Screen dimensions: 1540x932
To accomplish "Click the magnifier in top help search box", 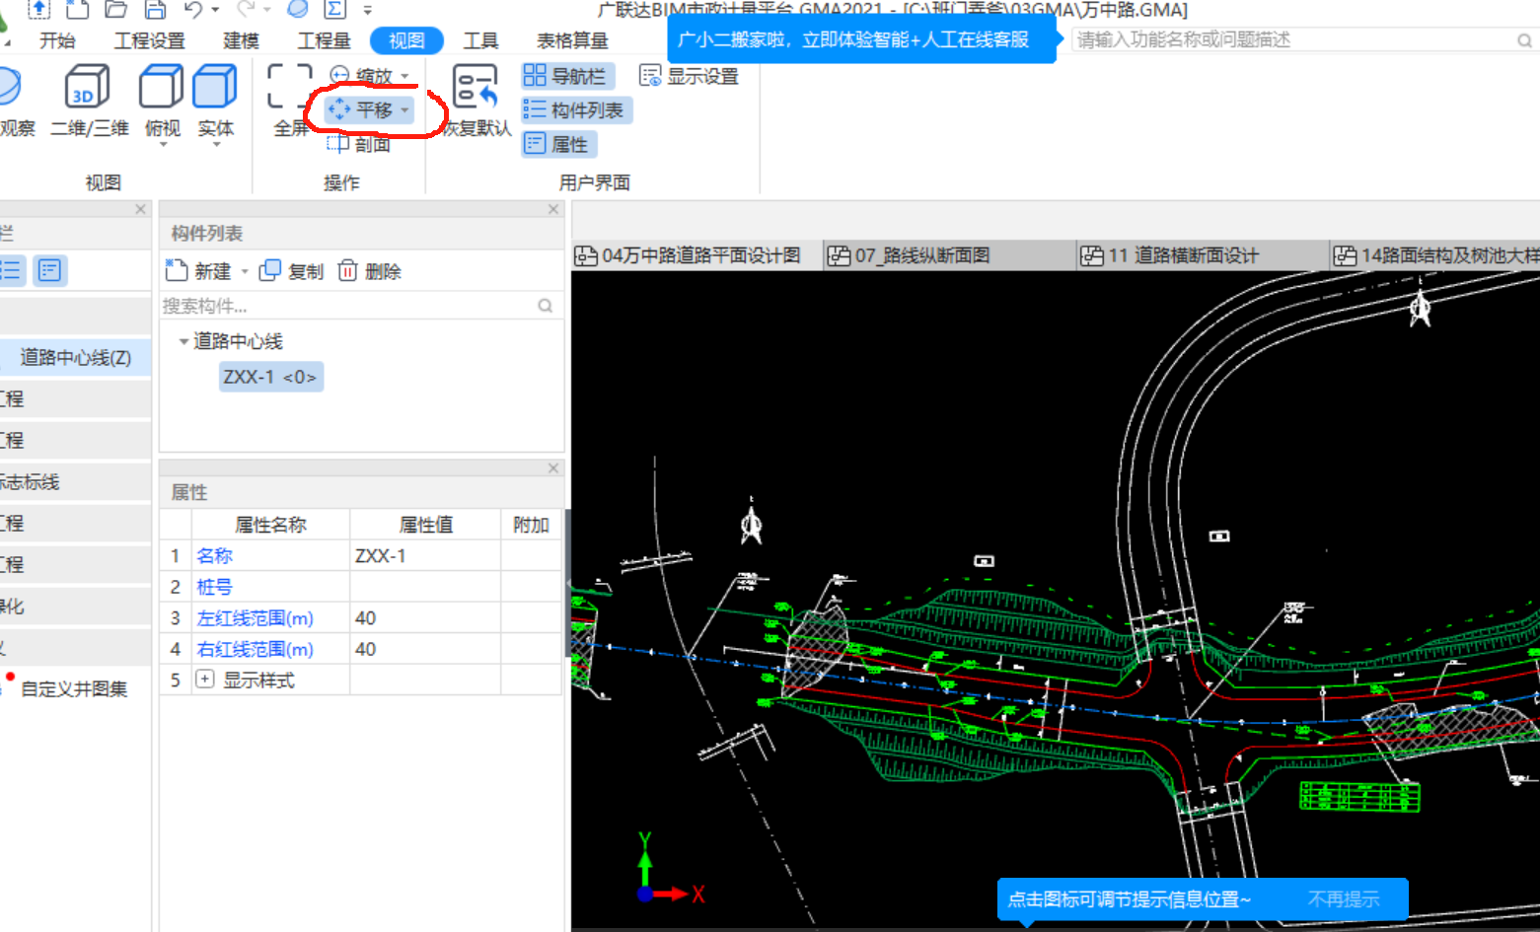I will [1524, 40].
